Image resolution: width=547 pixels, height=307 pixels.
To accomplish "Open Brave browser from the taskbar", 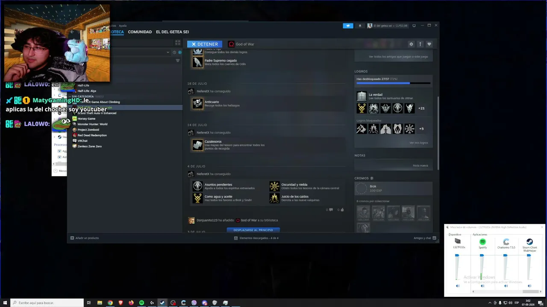I will click(121, 303).
